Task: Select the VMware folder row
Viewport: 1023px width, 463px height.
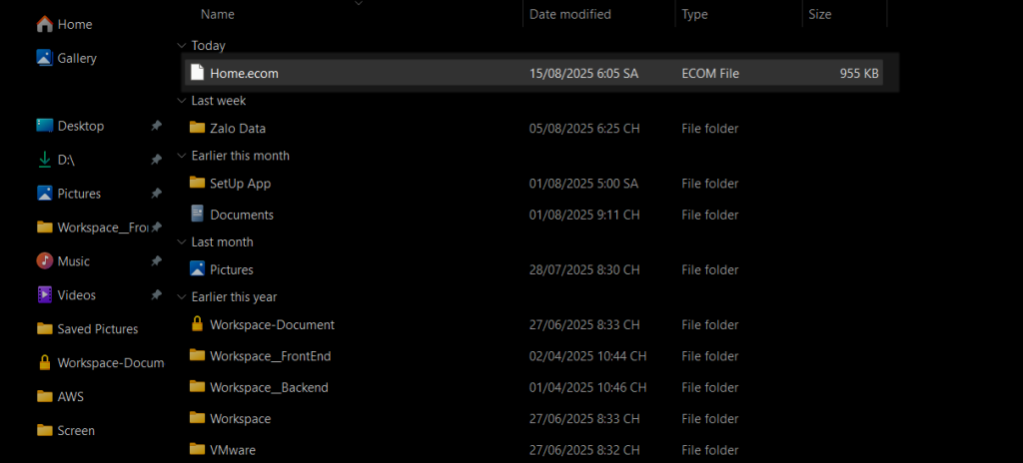Action: coord(533,450)
